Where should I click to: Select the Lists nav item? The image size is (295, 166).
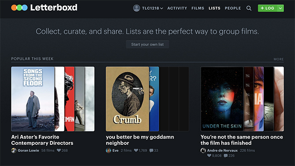(214, 8)
